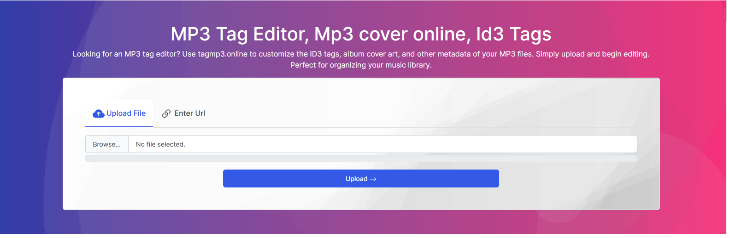This screenshot has height=238, width=730.
Task: Click the blue Upload button
Action: tap(361, 179)
